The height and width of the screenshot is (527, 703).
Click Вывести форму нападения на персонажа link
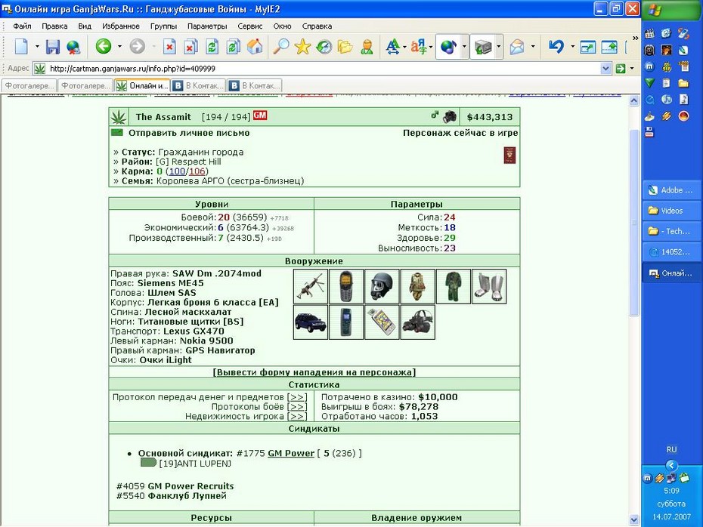coord(314,372)
